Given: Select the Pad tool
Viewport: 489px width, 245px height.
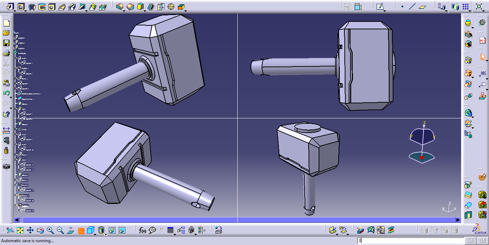Looking at the screenshot, I should pos(10,6).
